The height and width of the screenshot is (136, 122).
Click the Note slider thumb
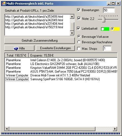(x=104, y=19)
